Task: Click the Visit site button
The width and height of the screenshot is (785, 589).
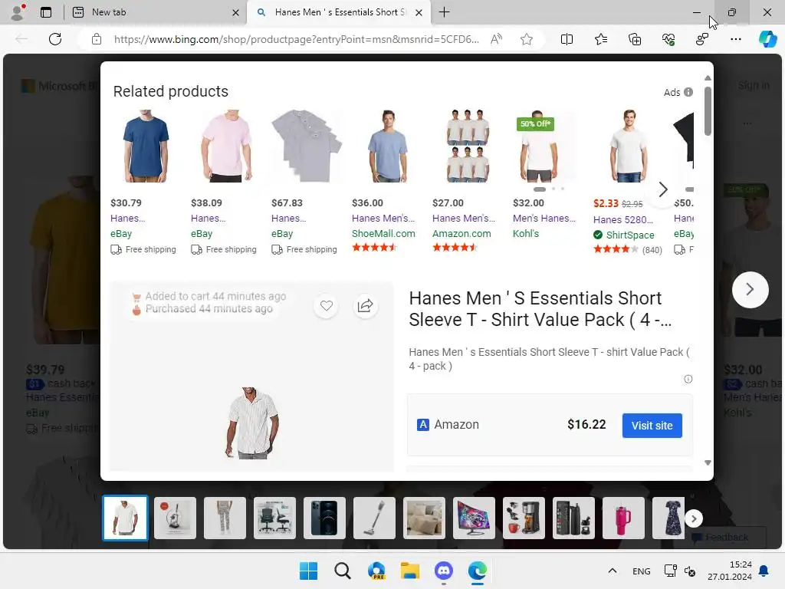Action: 652,426
